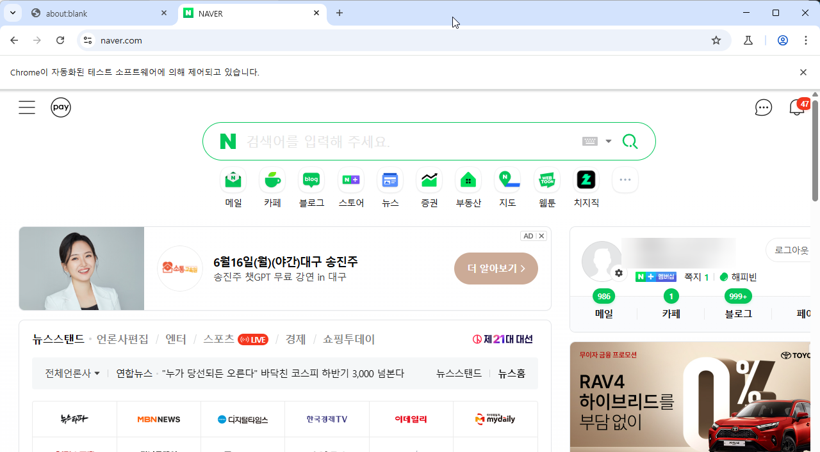Screen dimensions: 820x452
Task: Open the input tool dropdown in search bar
Action: (x=598, y=141)
